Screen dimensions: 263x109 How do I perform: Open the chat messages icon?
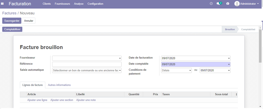click(218, 4)
